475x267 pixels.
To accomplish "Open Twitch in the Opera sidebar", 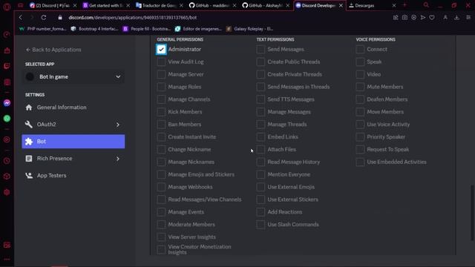I will click(x=7, y=66).
